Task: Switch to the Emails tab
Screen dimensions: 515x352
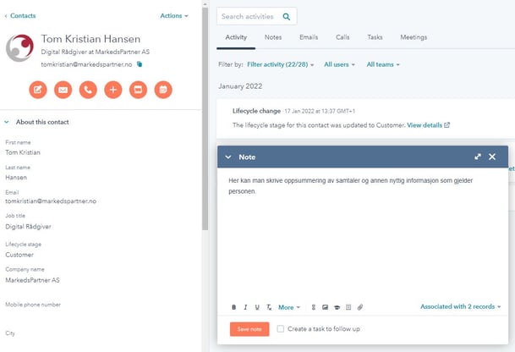Action: click(309, 37)
